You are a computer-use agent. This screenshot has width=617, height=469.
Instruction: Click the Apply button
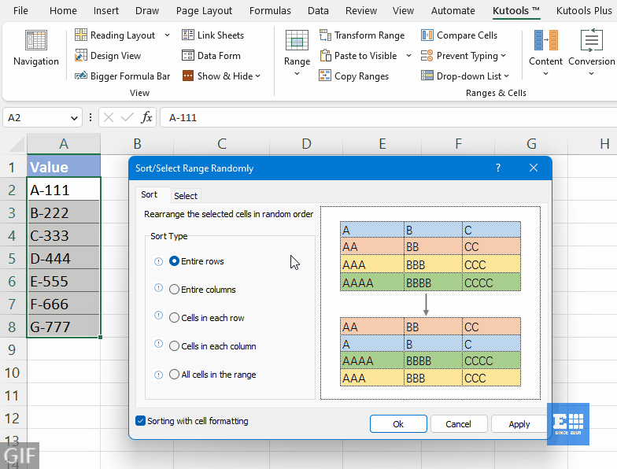(x=519, y=423)
